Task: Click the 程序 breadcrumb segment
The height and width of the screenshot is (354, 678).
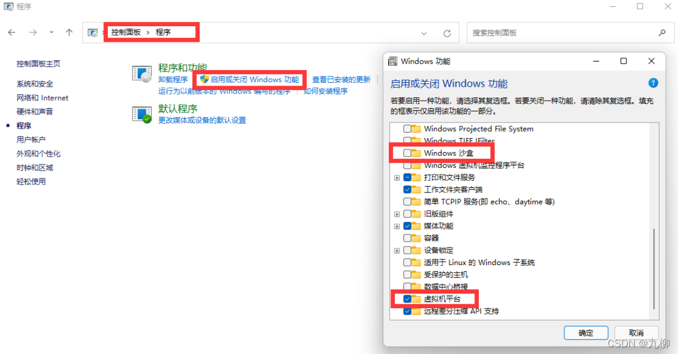Action: pos(163,32)
